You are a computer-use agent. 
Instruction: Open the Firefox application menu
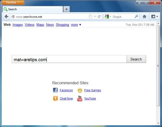point(13,2)
